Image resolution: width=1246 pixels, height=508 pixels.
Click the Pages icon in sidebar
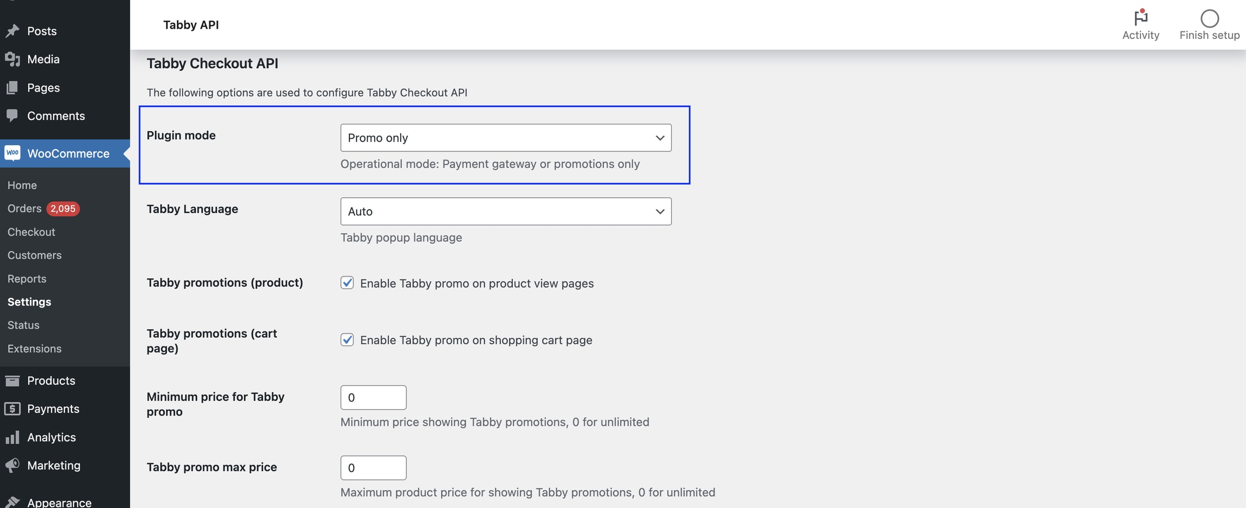point(12,88)
